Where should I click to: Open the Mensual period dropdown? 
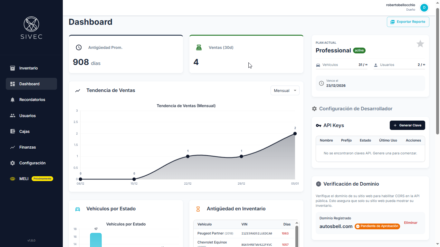pos(285,90)
